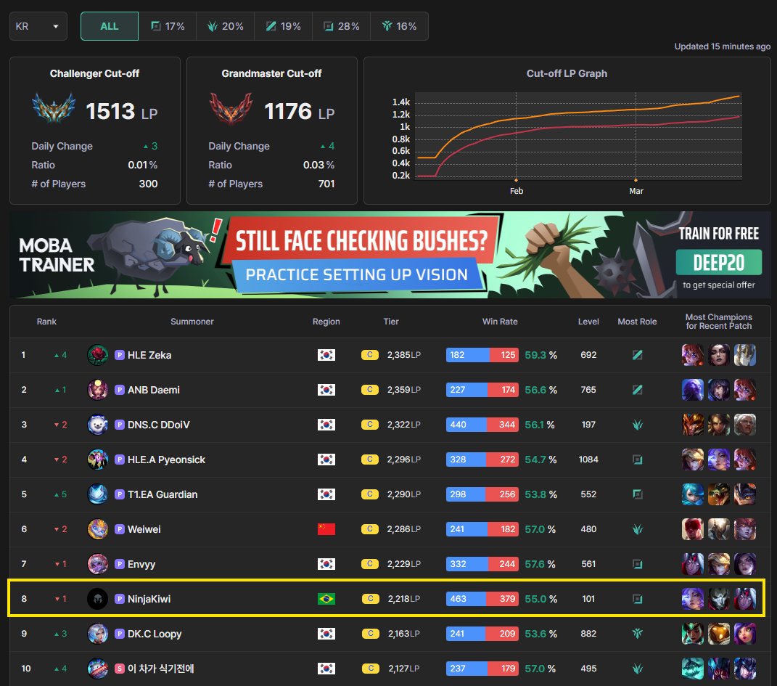Open DNS.C DDoiV summoner profile

[159, 425]
